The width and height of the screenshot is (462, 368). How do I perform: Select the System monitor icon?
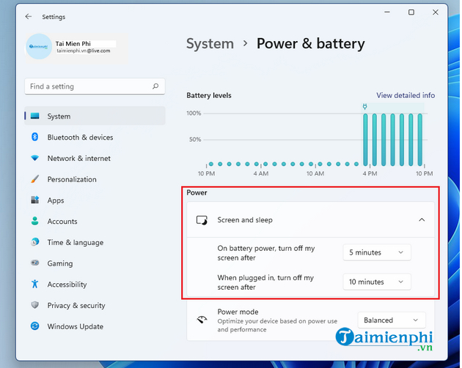(x=34, y=116)
